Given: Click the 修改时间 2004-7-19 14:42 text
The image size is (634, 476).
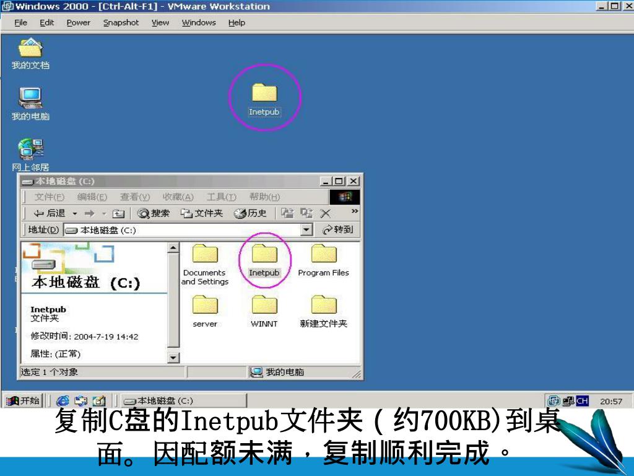Looking at the screenshot, I should tap(84, 336).
